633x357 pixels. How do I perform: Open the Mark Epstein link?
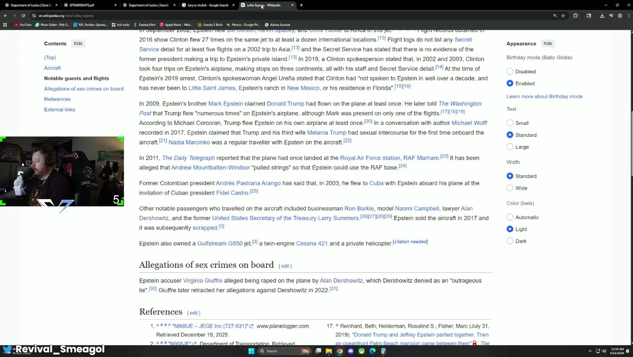[226, 104]
